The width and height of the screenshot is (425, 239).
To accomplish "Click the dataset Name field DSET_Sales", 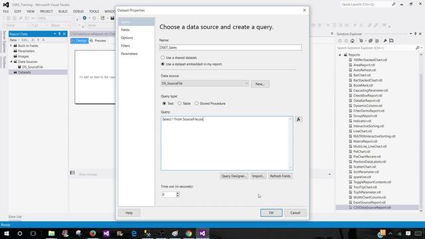I will point(230,47).
